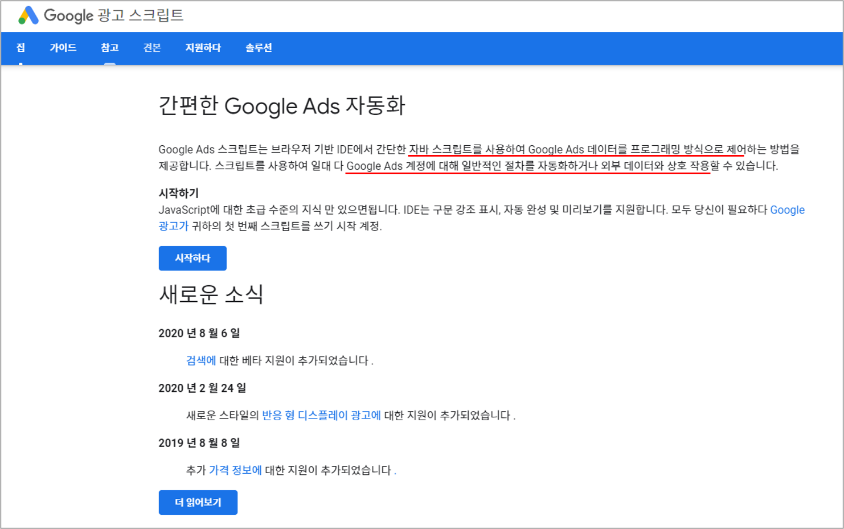Image resolution: width=844 pixels, height=529 pixels.
Task: Follow the 검색에 link
Action: (x=201, y=360)
